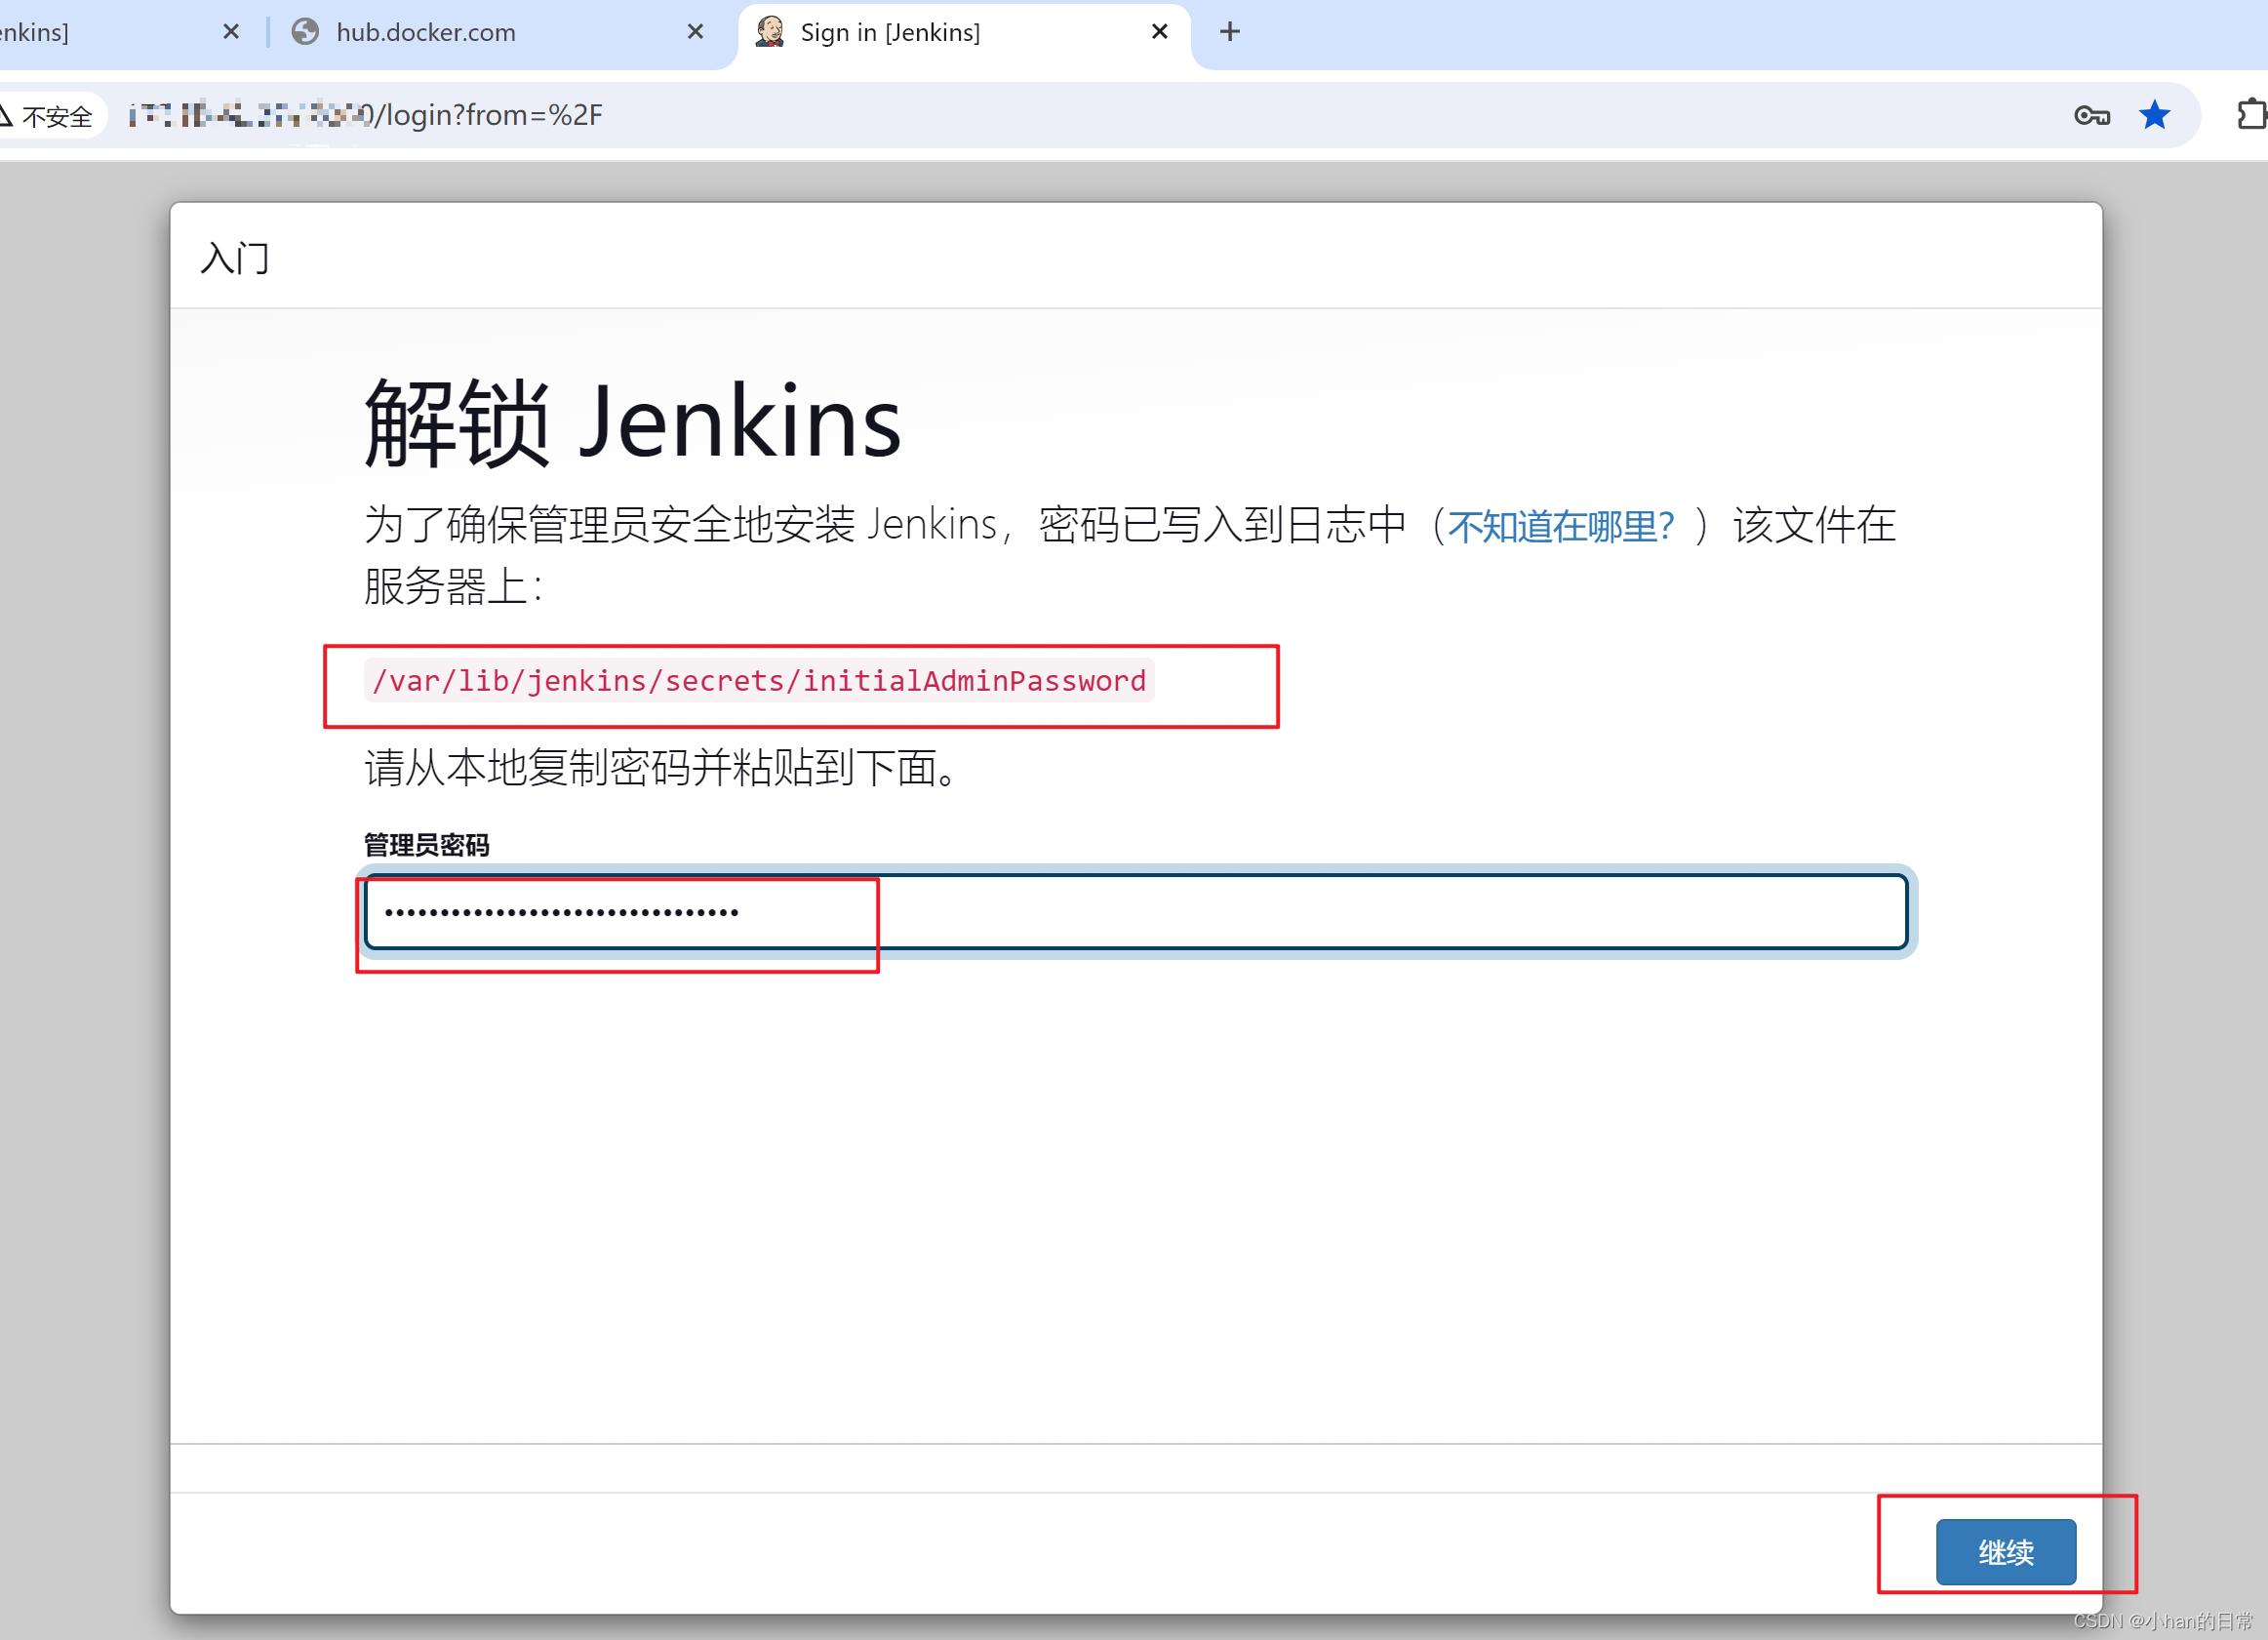Click the initialAdminPassword file path text
This screenshot has width=2268, height=1640.
click(x=759, y=681)
